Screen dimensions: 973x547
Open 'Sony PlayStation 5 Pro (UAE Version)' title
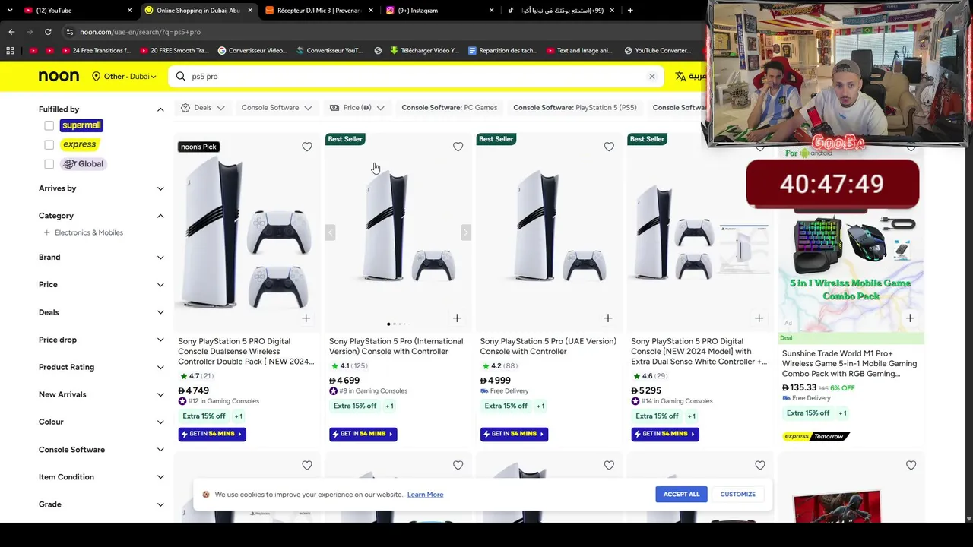[x=548, y=346]
